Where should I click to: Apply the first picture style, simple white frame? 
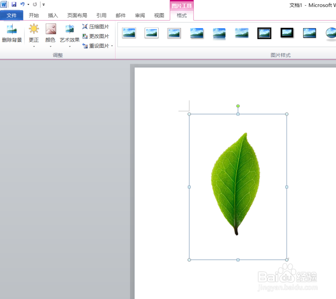tap(129, 33)
